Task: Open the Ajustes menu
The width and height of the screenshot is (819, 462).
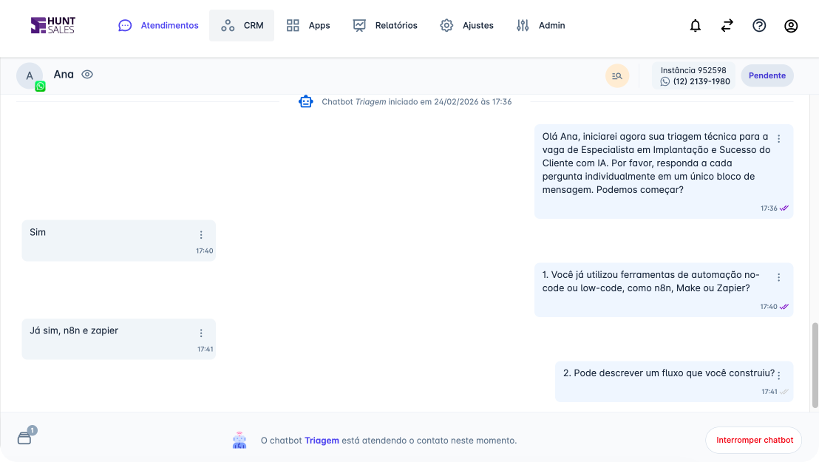Action: click(x=466, y=24)
